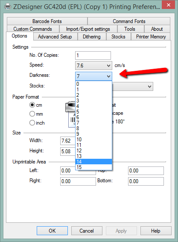Pick darkness level 10 in list

(x=93, y=140)
